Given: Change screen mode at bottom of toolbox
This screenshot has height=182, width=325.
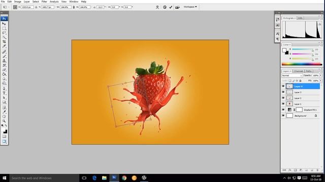Looking at the screenshot, I should coord(4,142).
